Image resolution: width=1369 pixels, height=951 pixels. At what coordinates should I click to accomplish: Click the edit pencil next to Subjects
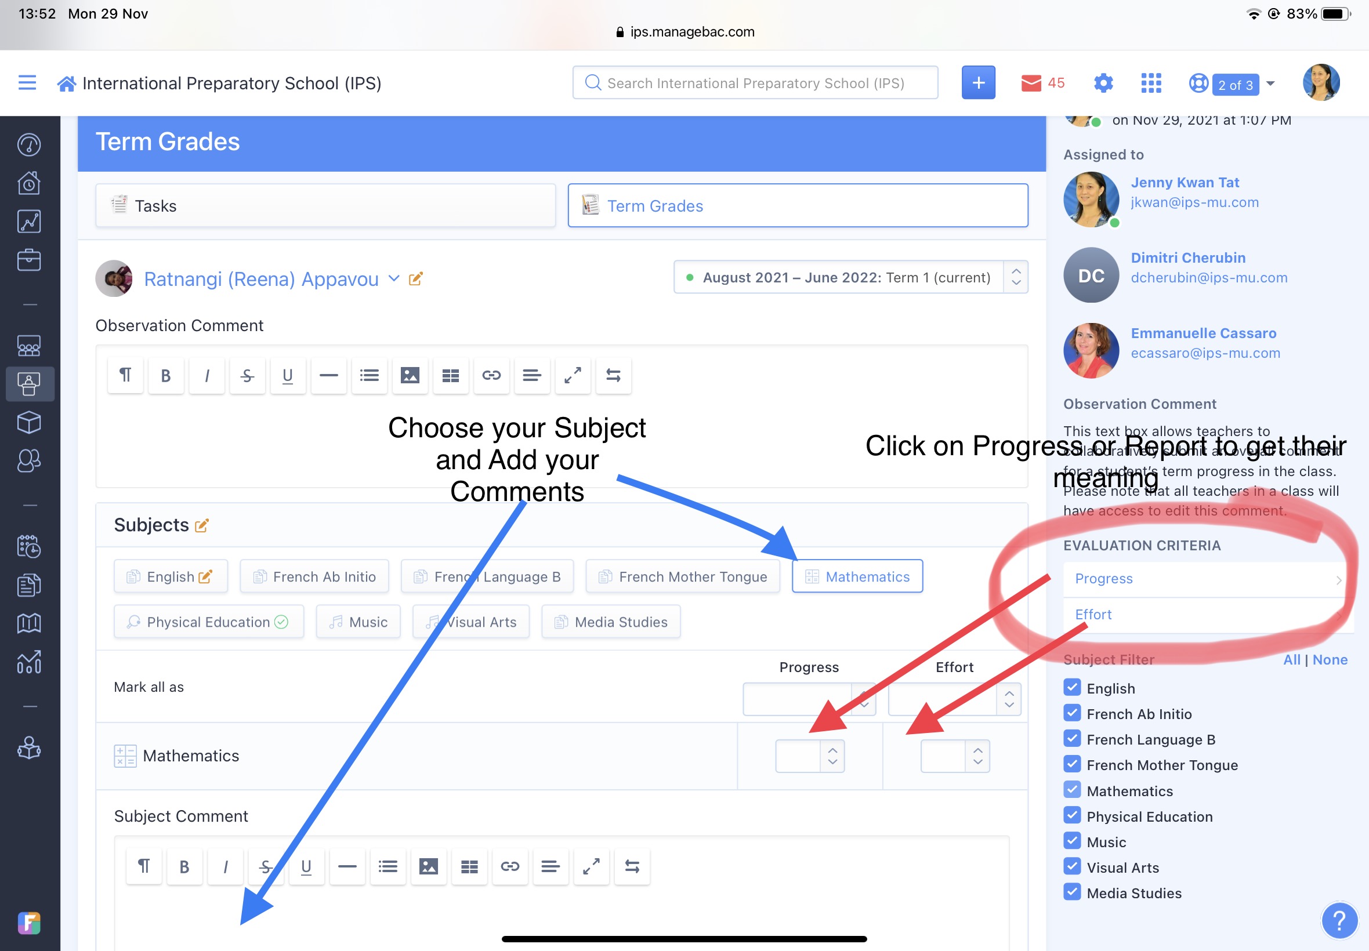pos(202,525)
